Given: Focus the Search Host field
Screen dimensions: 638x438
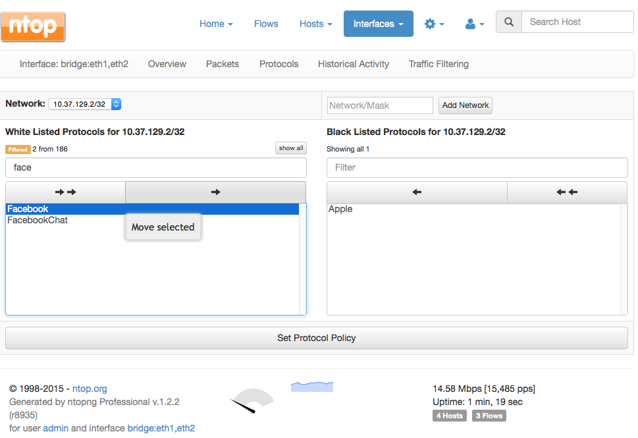Looking at the screenshot, I should tap(578, 22).
